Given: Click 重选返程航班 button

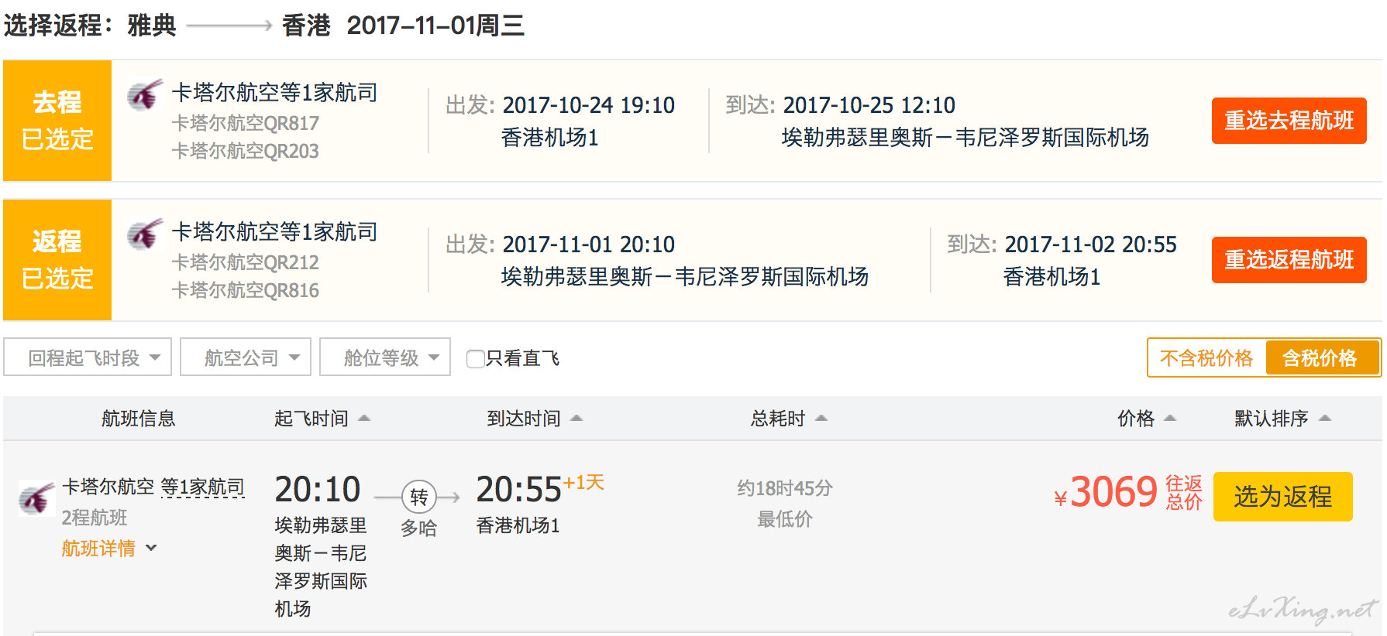Looking at the screenshot, I should [1289, 260].
